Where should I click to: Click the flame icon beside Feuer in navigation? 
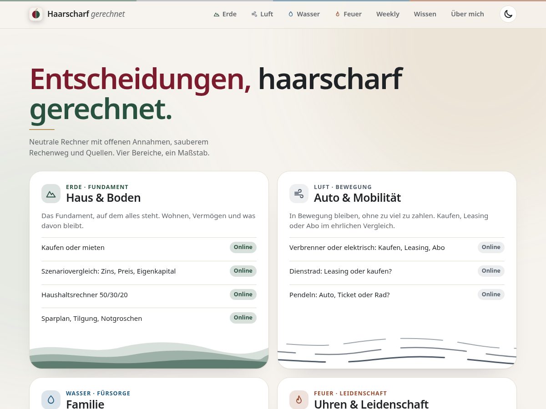338,14
